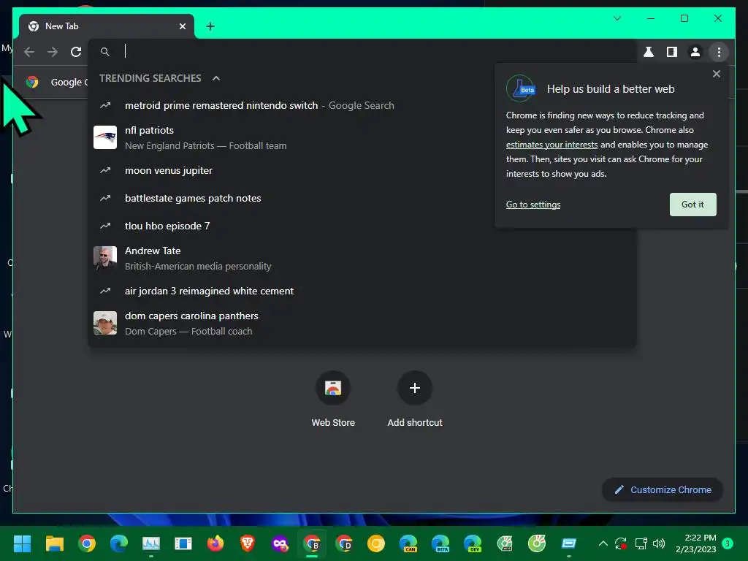Open Edge Canary from the taskbar
Screen dimensions: 748x561
(408, 543)
